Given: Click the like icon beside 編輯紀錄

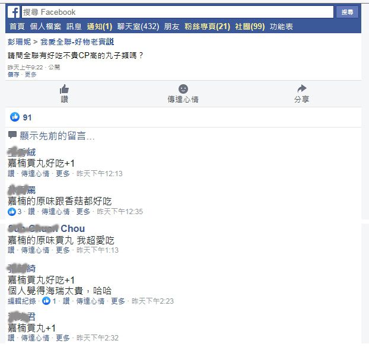Looking at the screenshot, I should 46,301.
